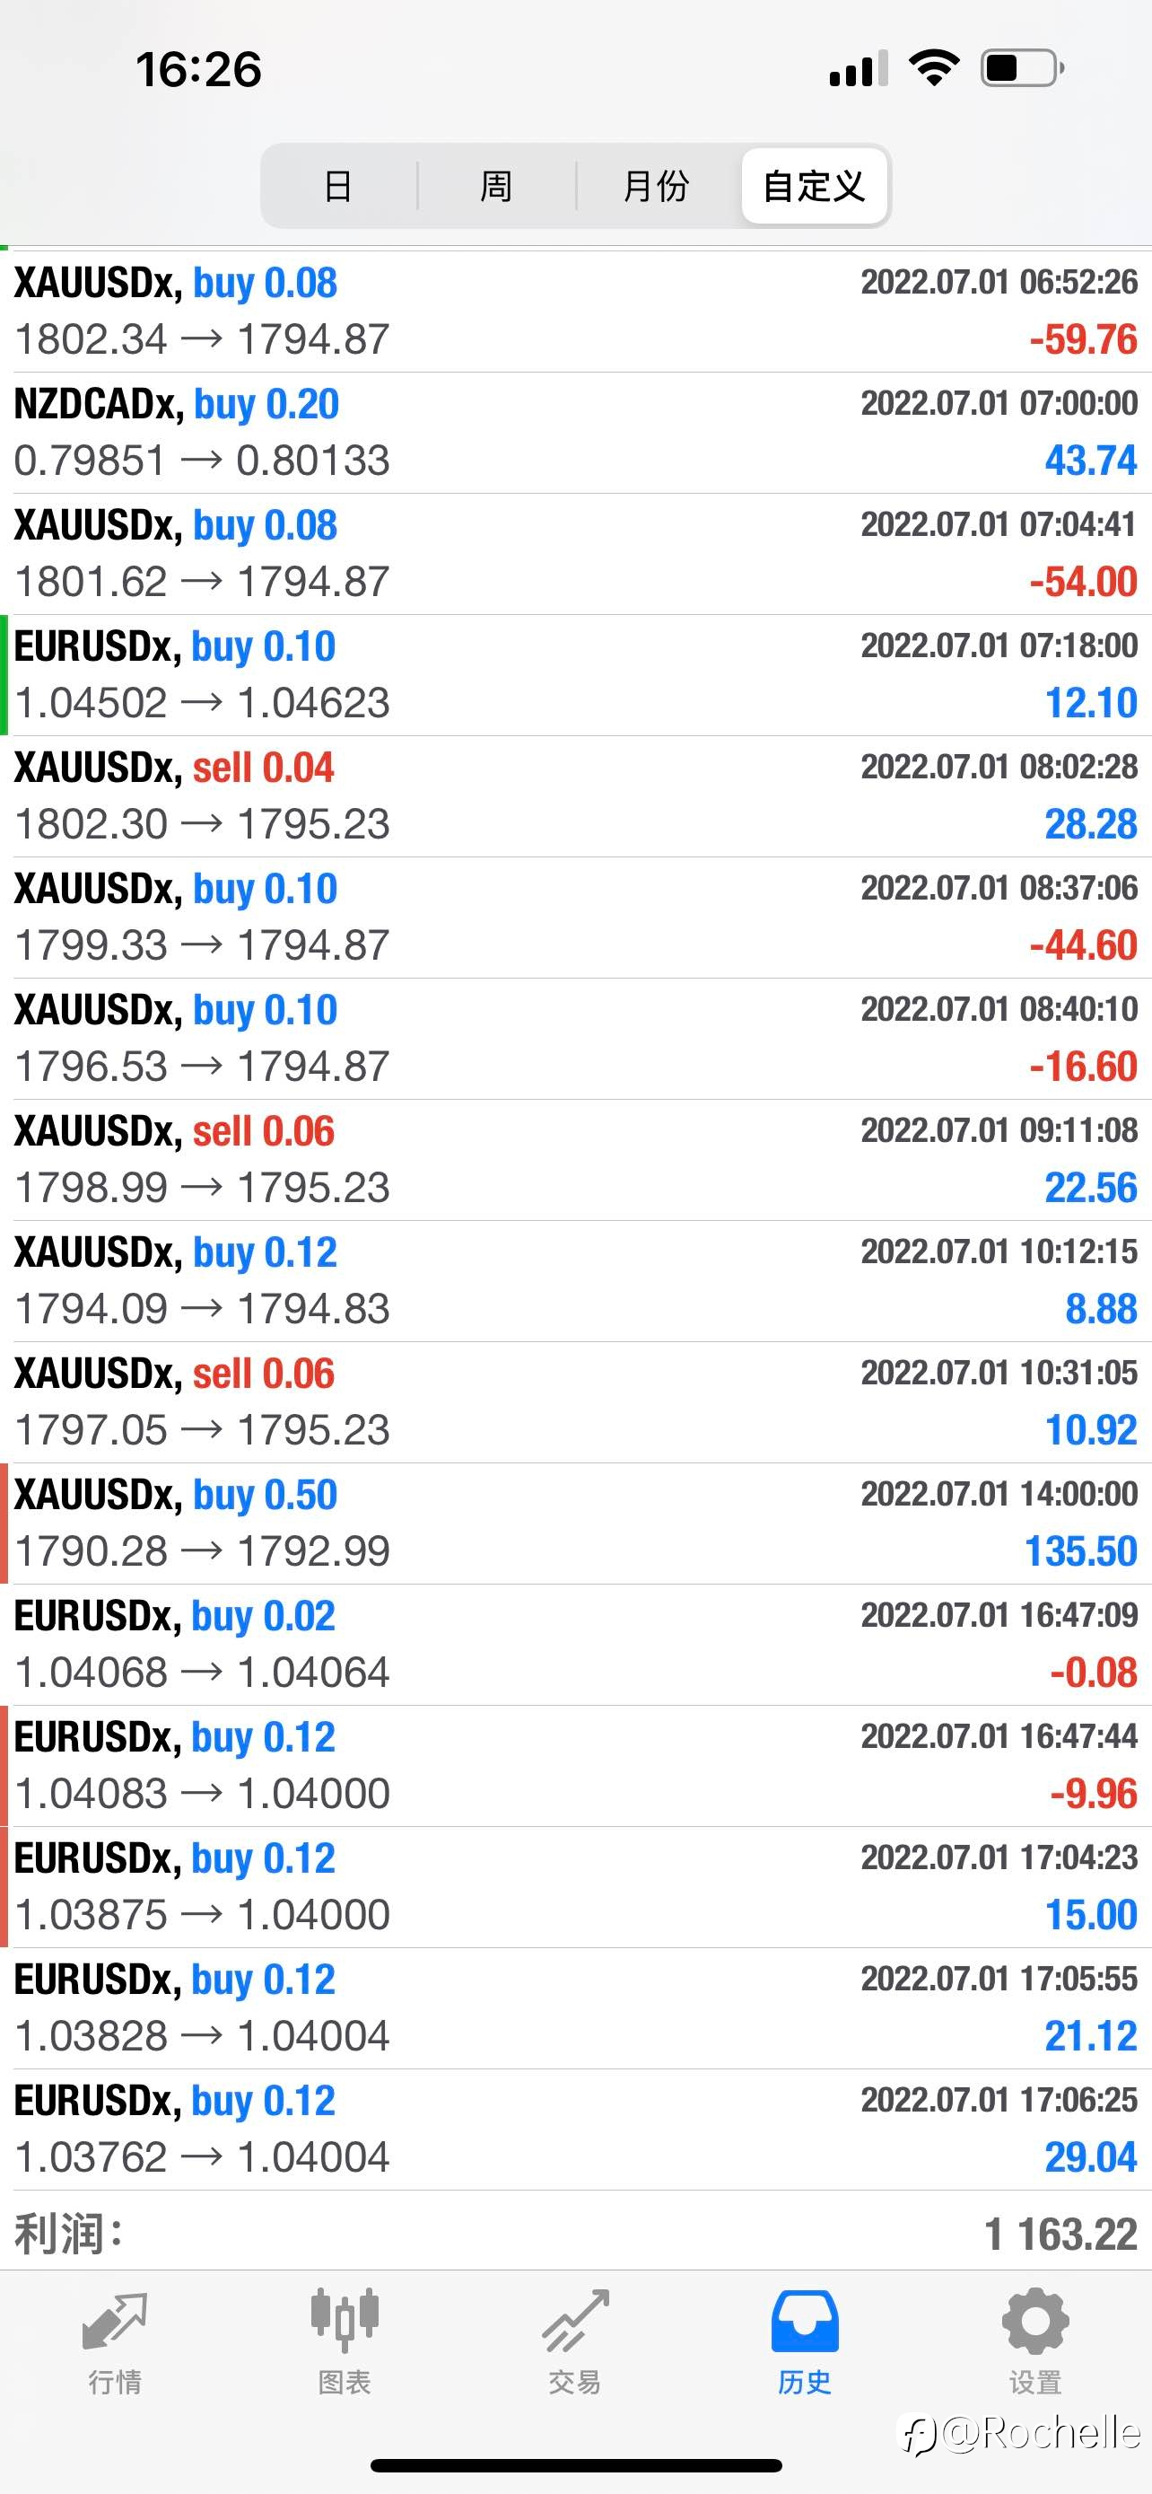Tap the Wi-Fi status icon
Screen dimensions: 1152x2494
[933, 67]
